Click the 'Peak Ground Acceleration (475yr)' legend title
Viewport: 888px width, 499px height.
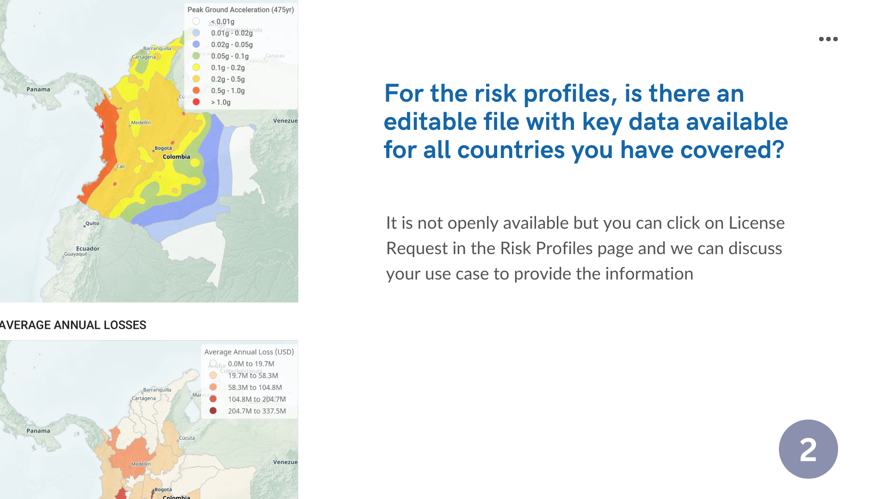coord(240,10)
